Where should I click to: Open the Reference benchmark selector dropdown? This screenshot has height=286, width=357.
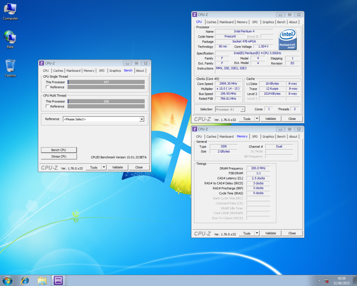(141, 119)
